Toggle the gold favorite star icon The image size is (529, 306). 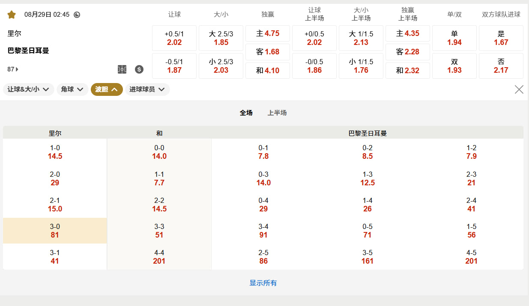coord(12,15)
